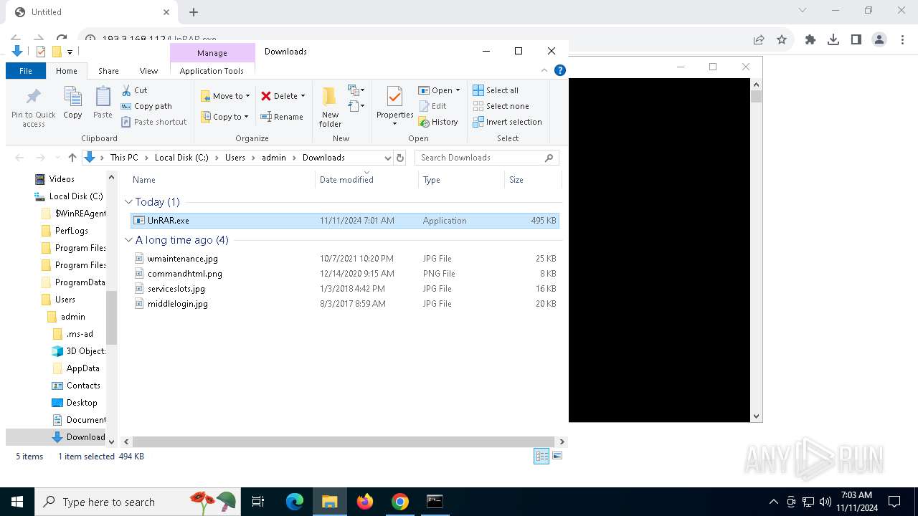The image size is (918, 516).
Task: Open Task View on taskbar
Action: coord(258,502)
